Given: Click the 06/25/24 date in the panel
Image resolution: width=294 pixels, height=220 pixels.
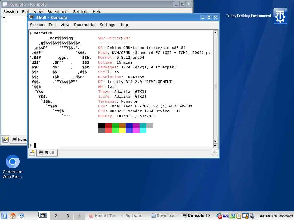Looking at the screenshot, I should click(286, 216).
